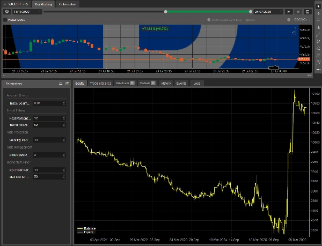Adjust the Risk/Reward stepper arrows
322x246 pixels.
[x=64, y=155]
